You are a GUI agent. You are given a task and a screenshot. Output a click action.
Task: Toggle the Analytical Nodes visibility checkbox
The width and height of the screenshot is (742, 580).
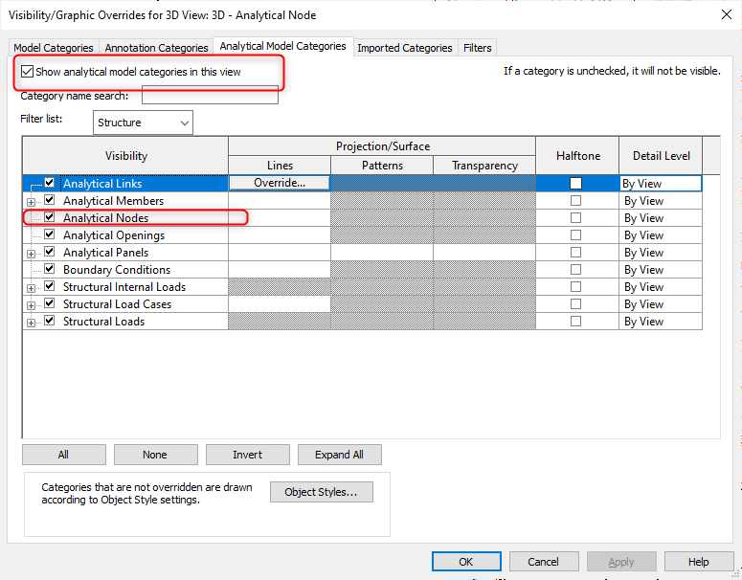tap(49, 218)
